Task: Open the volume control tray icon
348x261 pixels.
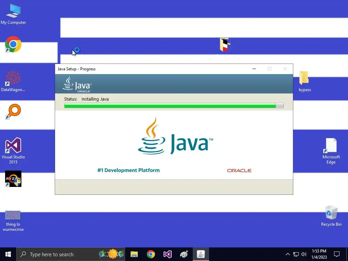Action: pyautogui.click(x=304, y=254)
